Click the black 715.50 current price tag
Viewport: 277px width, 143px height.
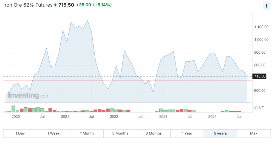pos(259,76)
